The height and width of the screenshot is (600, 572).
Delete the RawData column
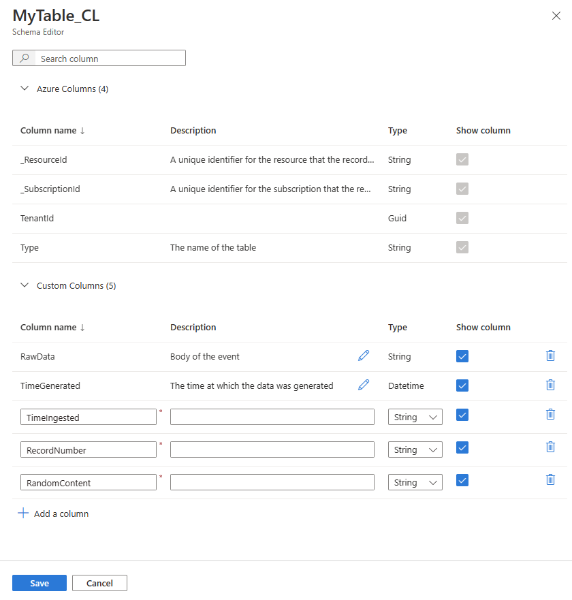550,356
